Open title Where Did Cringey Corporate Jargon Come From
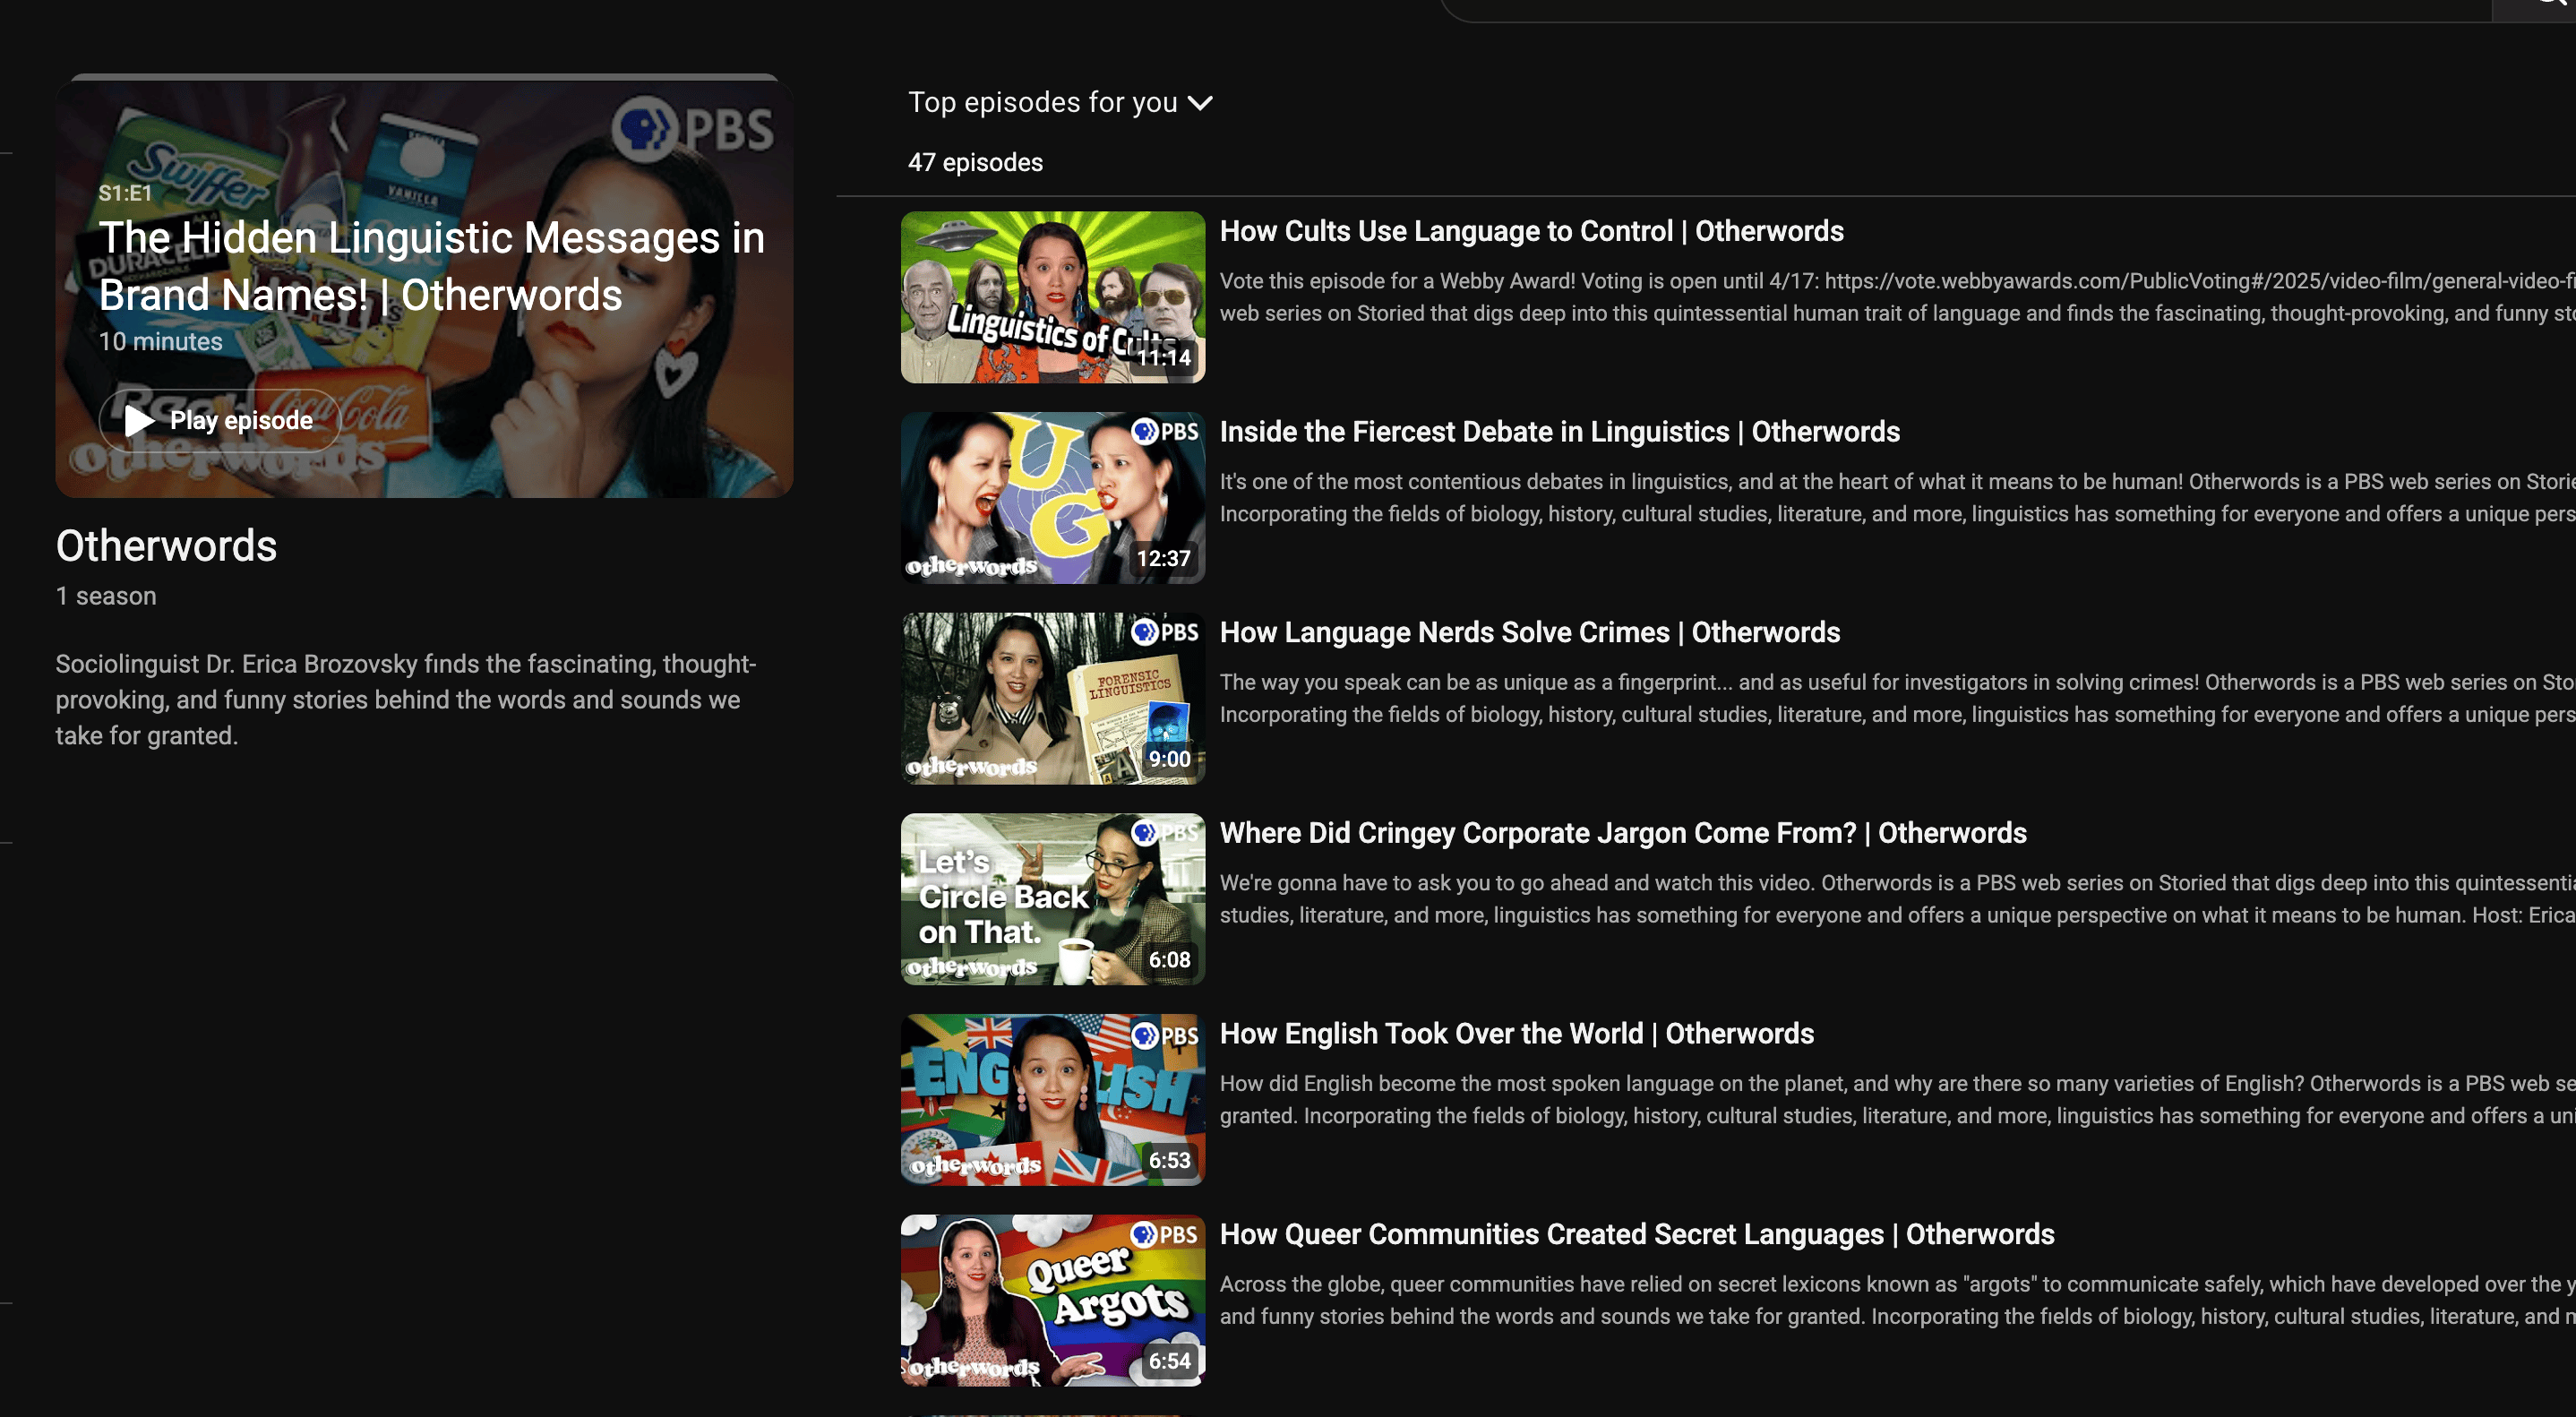 pyautogui.click(x=1622, y=833)
